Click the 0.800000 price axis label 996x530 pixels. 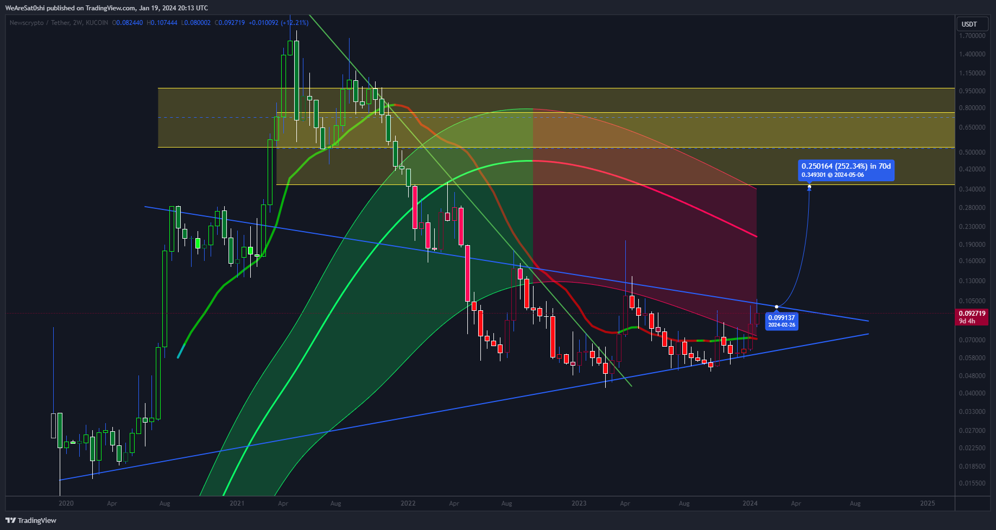972,108
